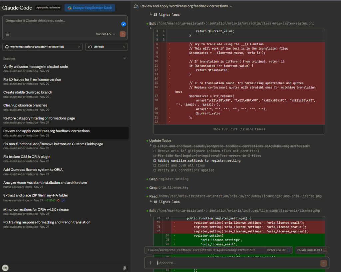Click the blue checkmark in the prompt box
The height and width of the screenshot is (272, 341).
124,24
